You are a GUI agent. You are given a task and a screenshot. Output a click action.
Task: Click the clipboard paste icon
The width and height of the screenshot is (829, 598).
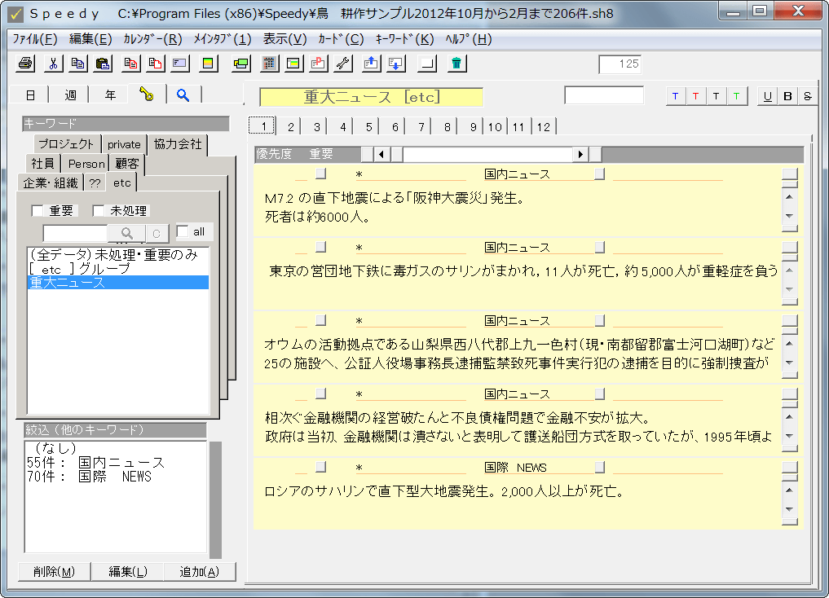click(103, 64)
